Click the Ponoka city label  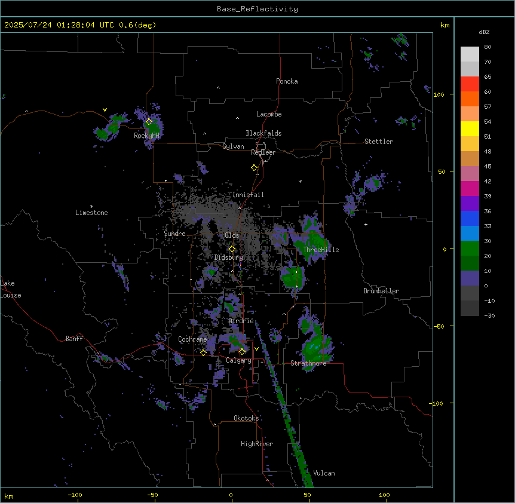tap(287, 81)
